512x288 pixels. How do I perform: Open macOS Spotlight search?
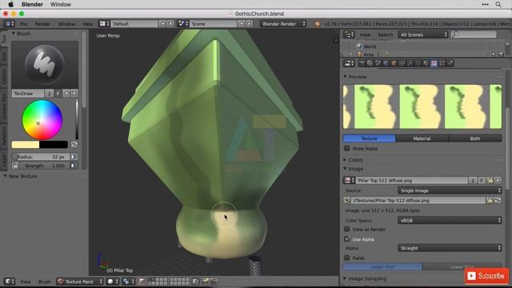tap(498, 4)
